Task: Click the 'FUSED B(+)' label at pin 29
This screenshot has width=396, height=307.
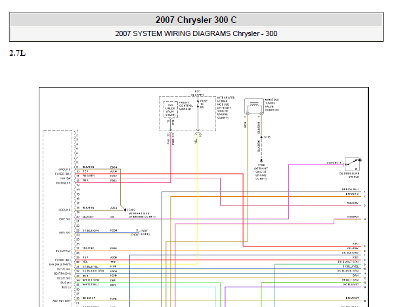Action: pos(63,260)
